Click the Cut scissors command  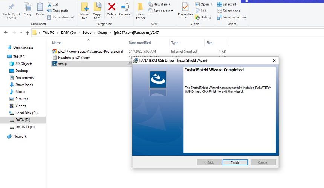click(53, 4)
